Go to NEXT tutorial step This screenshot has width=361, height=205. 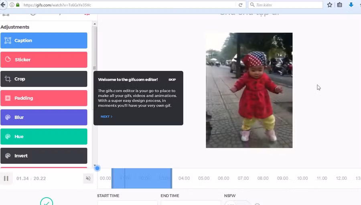click(x=106, y=117)
